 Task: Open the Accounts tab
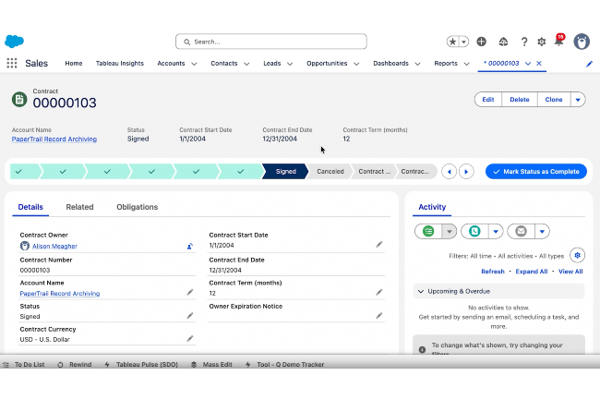(x=171, y=63)
